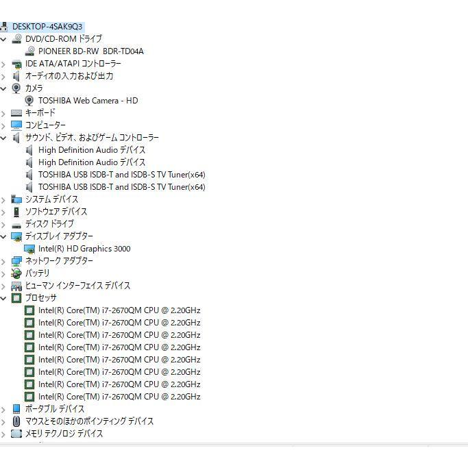Collapse the DVD/CD-ROM ドライブ category
Image resolution: width=468 pixels, height=468 pixels.
pos(3,39)
